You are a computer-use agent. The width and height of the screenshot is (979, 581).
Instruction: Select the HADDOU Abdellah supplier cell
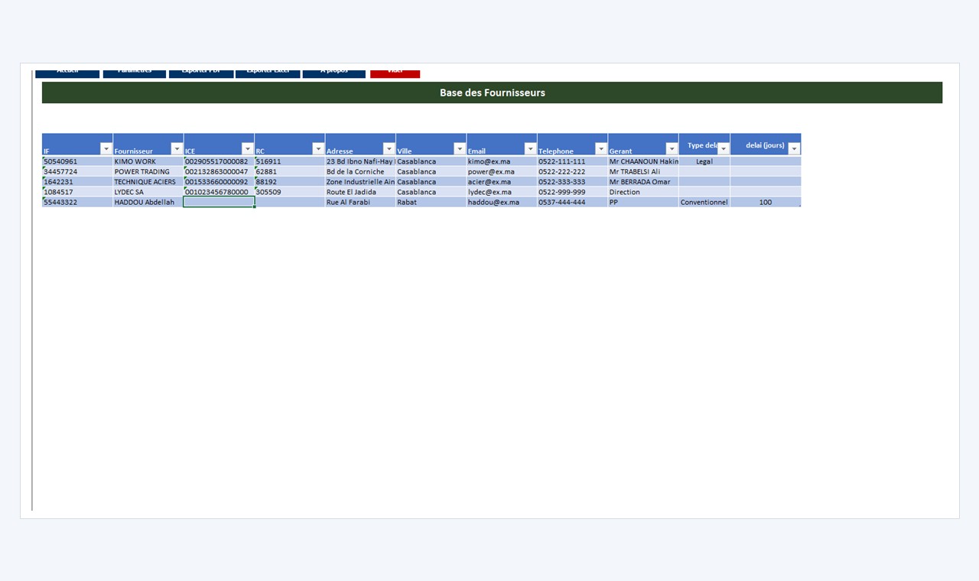[148, 202]
